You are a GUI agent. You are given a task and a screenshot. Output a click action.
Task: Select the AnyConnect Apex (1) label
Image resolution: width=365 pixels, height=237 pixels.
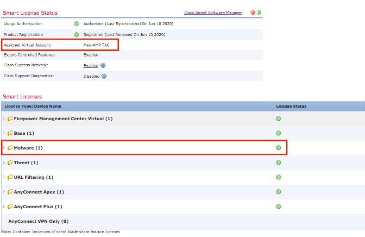(39, 192)
